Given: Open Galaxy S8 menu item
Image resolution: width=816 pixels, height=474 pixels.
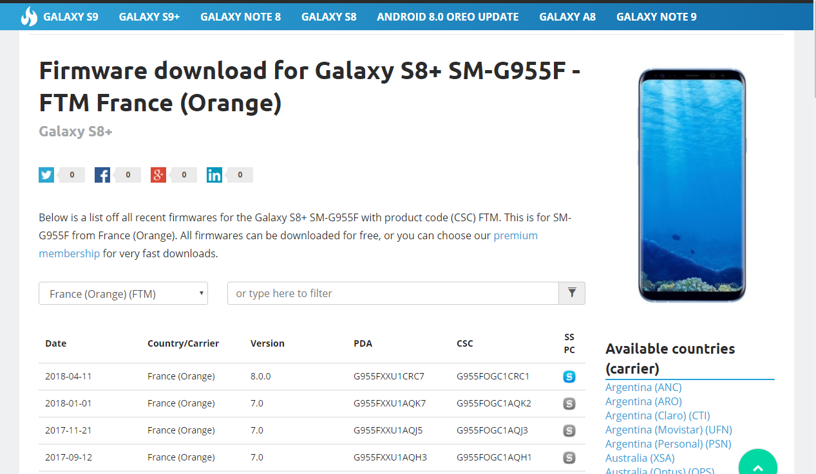Looking at the screenshot, I should pos(328,17).
